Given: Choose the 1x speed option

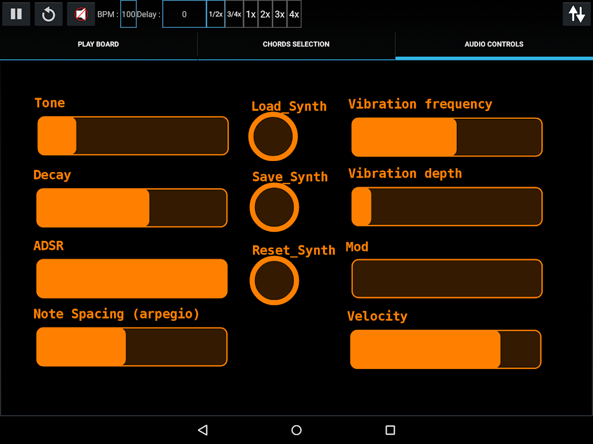Looking at the screenshot, I should coord(251,14).
